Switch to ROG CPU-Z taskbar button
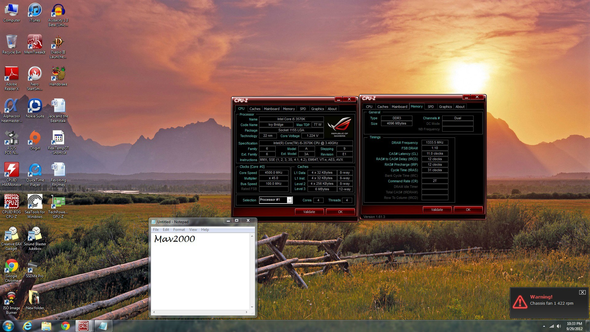The image size is (590, 332). click(84, 326)
